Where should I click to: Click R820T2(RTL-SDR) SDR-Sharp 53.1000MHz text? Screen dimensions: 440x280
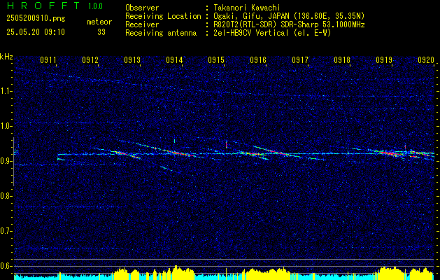tap(289, 24)
